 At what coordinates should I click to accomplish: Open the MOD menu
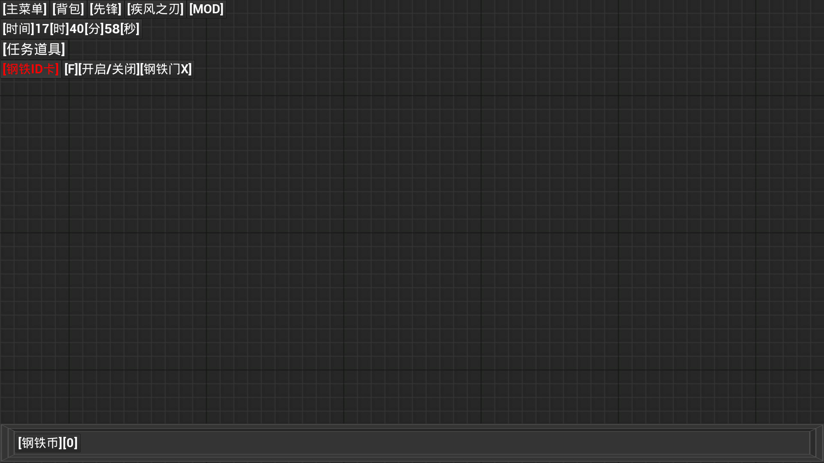coord(206,9)
